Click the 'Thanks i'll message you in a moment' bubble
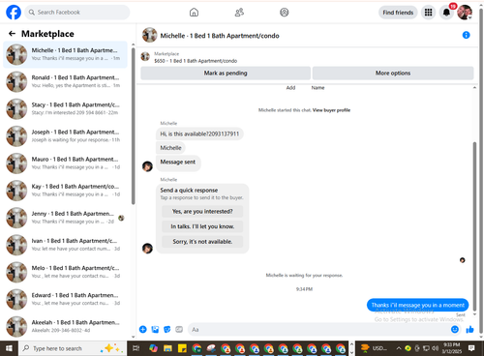 point(417,305)
